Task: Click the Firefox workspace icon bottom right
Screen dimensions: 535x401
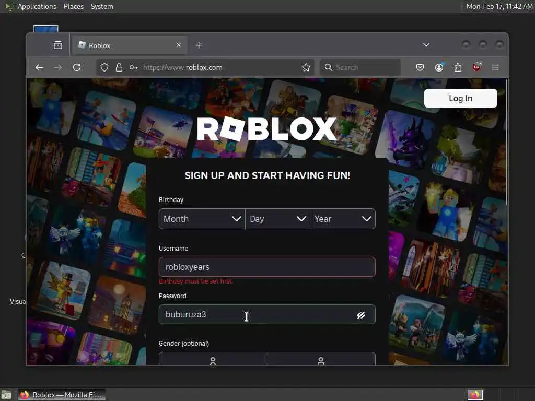Action: point(475,395)
